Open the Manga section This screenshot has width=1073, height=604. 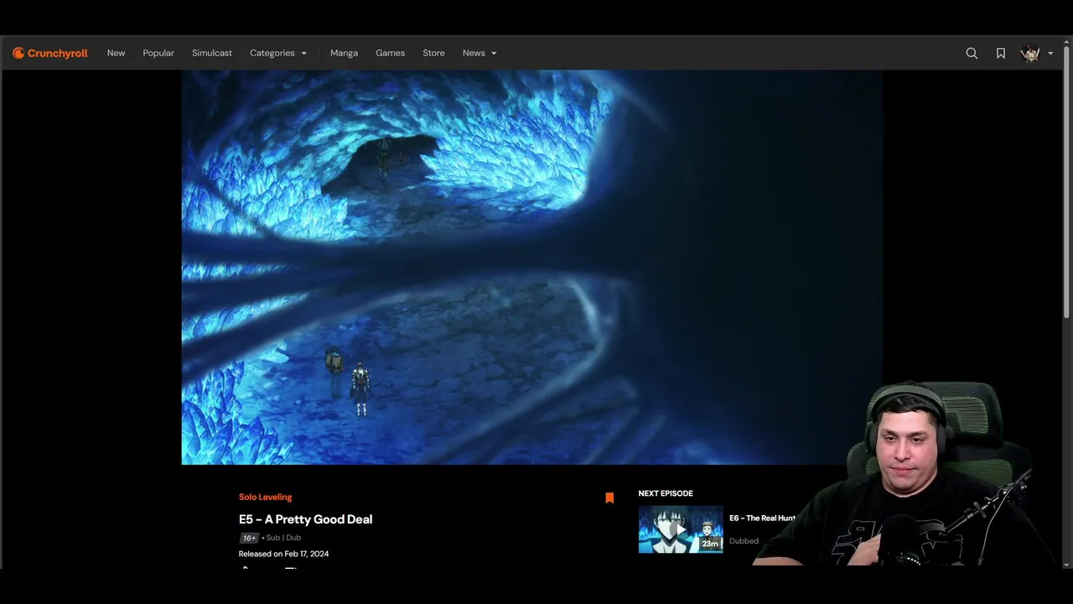coord(344,53)
